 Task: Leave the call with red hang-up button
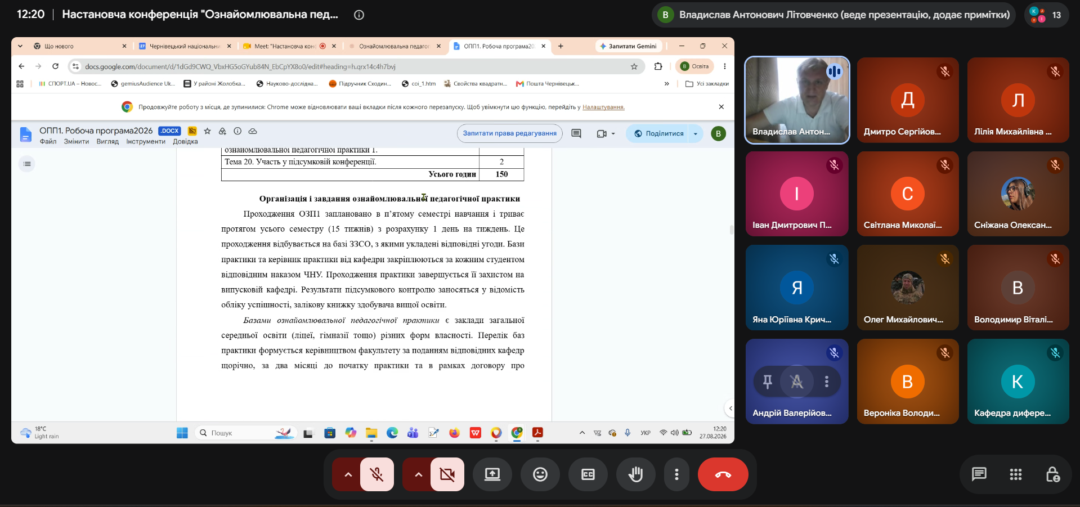(723, 474)
